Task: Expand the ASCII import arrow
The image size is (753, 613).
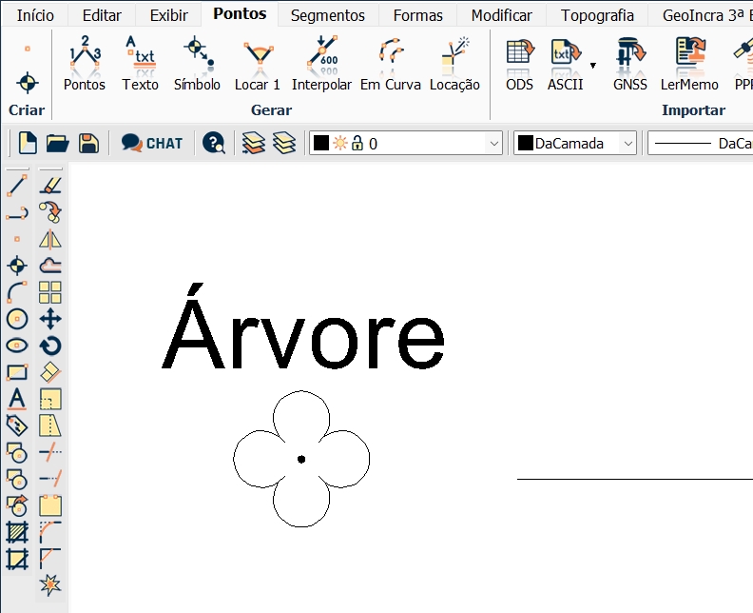Action: tap(593, 66)
